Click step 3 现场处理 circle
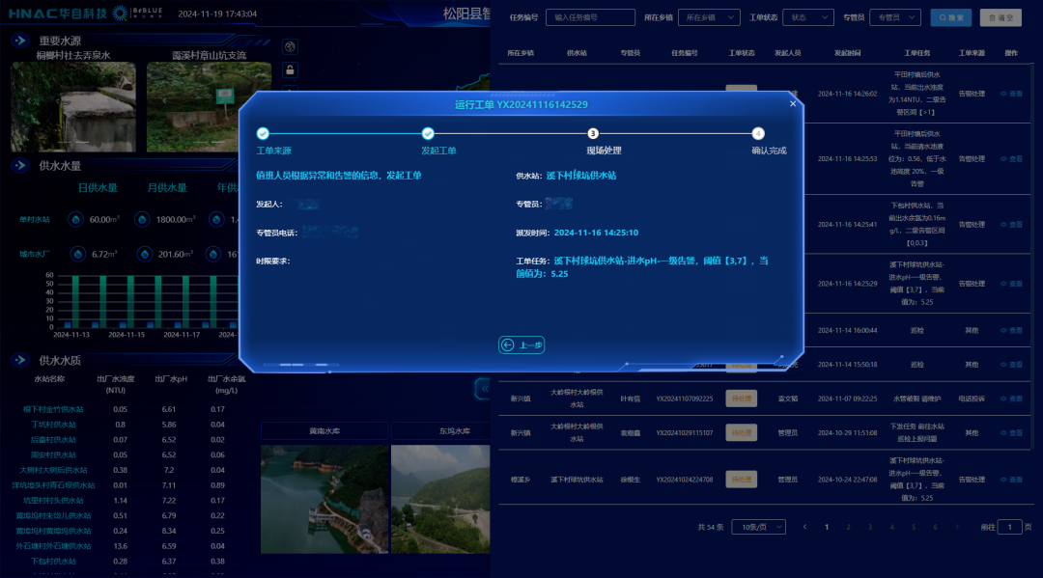 click(x=593, y=134)
